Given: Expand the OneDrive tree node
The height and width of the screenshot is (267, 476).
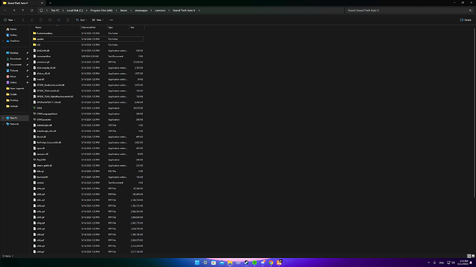Looking at the screenshot, I should pos(3,41).
